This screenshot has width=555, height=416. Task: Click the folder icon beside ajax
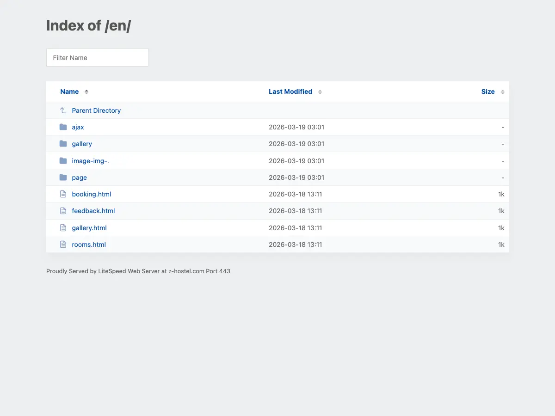coord(63,127)
